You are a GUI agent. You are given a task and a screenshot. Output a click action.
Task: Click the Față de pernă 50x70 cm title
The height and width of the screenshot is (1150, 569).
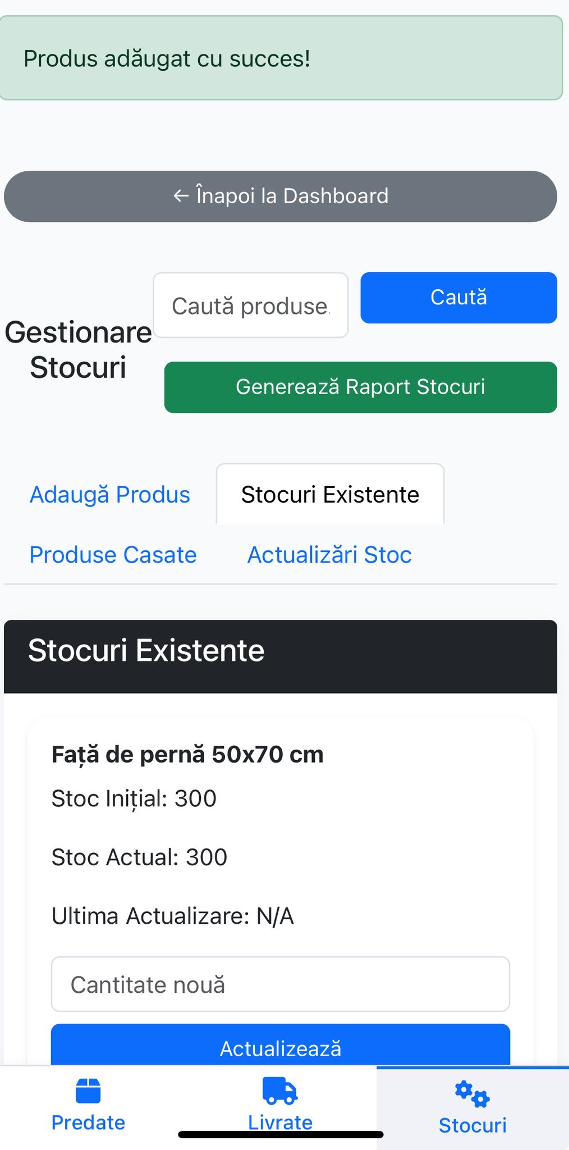[187, 754]
